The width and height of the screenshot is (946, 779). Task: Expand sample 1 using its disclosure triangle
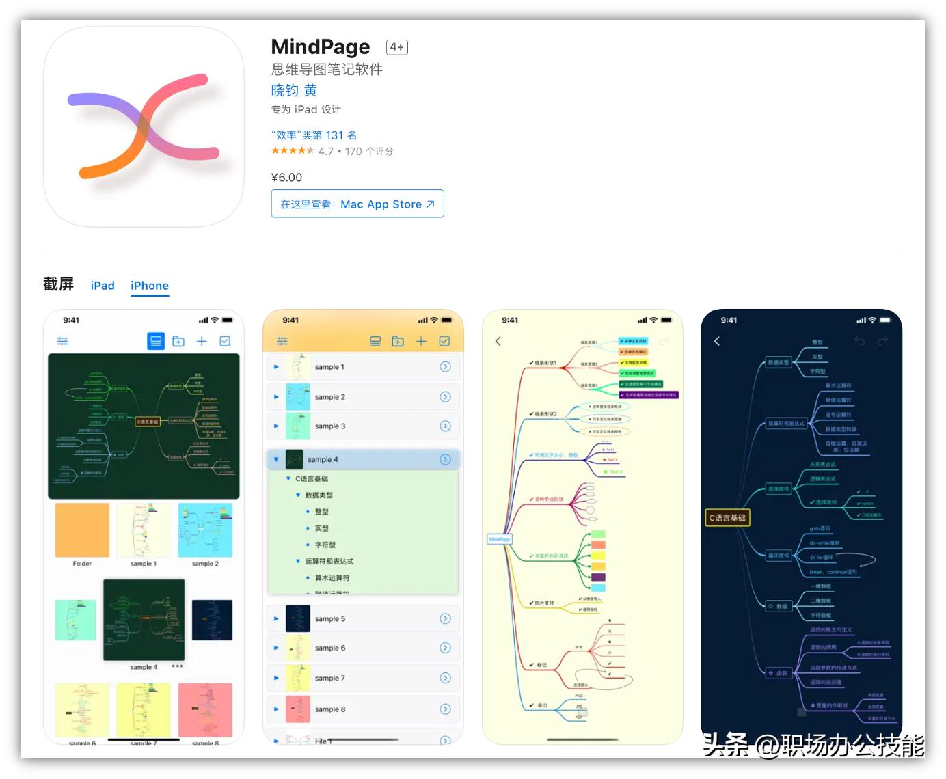(276, 366)
